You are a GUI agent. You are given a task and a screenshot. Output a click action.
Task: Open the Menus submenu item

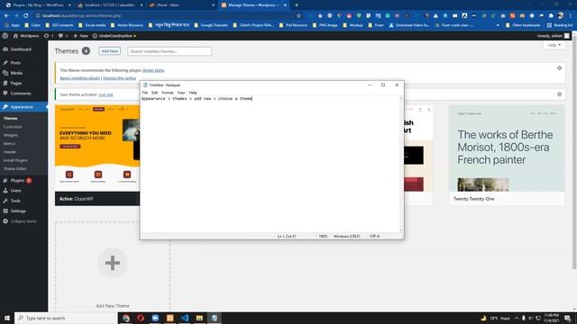tap(10, 144)
